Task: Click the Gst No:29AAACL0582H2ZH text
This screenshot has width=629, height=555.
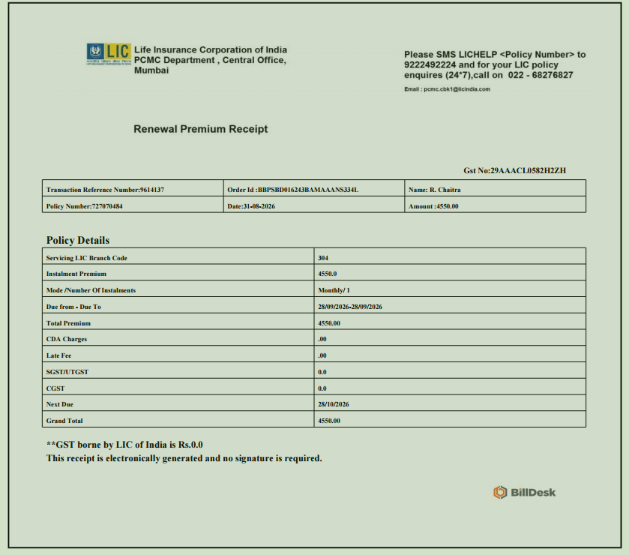Action: [x=515, y=170]
